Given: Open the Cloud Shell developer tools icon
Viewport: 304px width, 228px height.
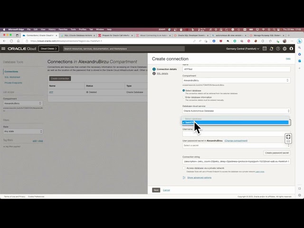Looking at the screenshot, I should (x=265, y=48).
